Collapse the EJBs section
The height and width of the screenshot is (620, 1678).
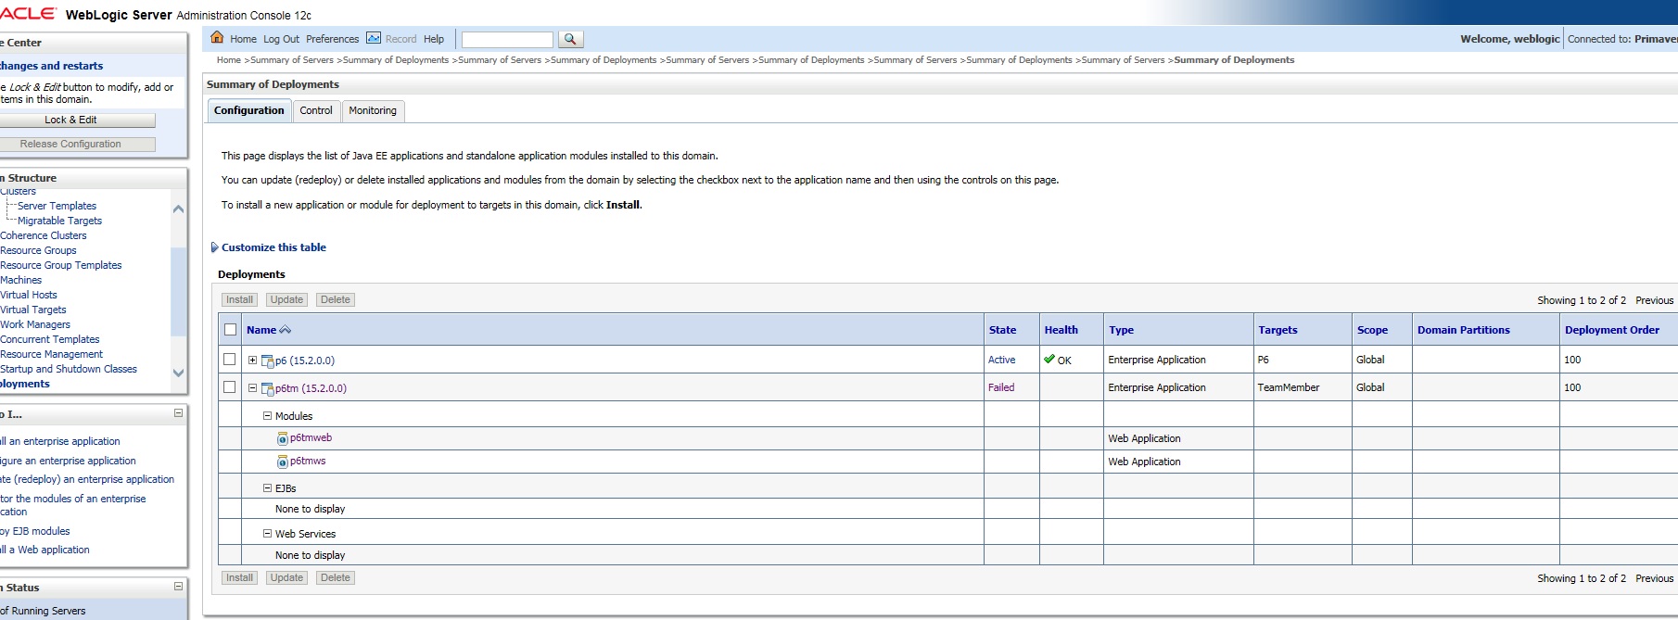click(267, 487)
